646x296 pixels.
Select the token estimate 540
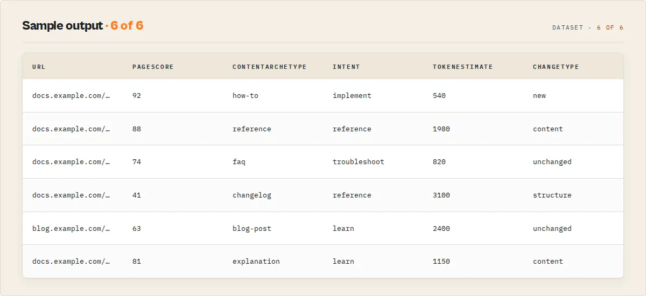pyautogui.click(x=439, y=96)
